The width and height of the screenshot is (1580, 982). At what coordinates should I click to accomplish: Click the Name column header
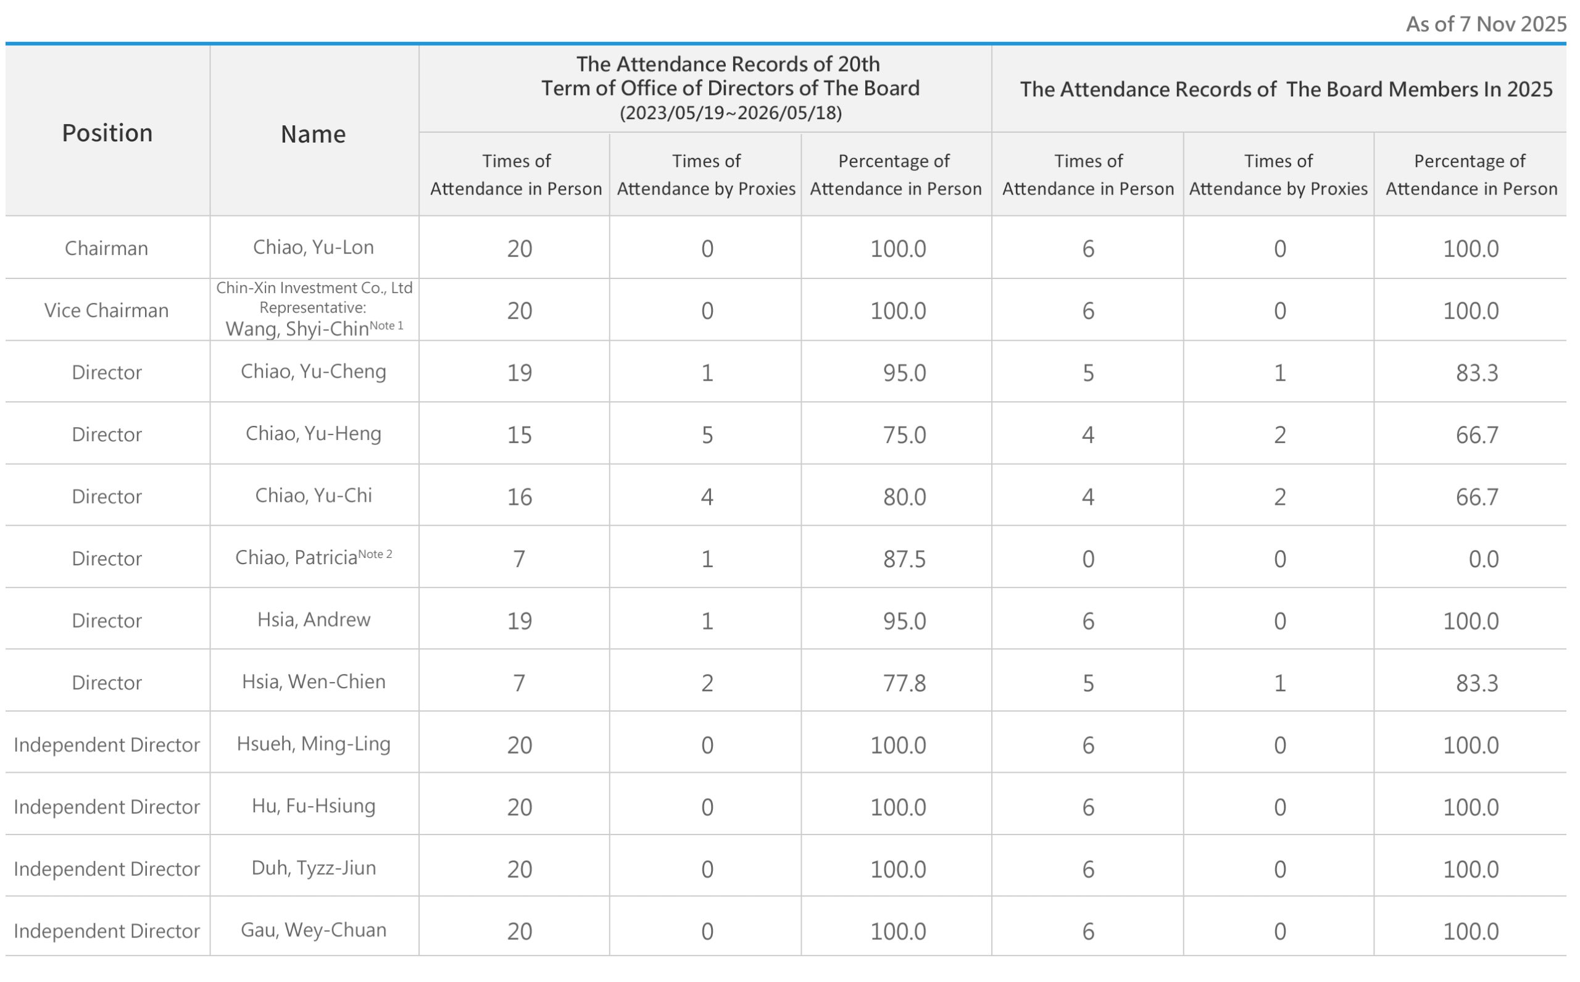(313, 135)
